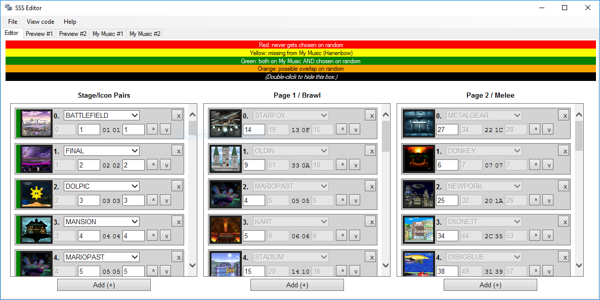The image size is (600, 300).
Task: Click Add (+) under Page 1 / Brawl
Action: click(297, 285)
